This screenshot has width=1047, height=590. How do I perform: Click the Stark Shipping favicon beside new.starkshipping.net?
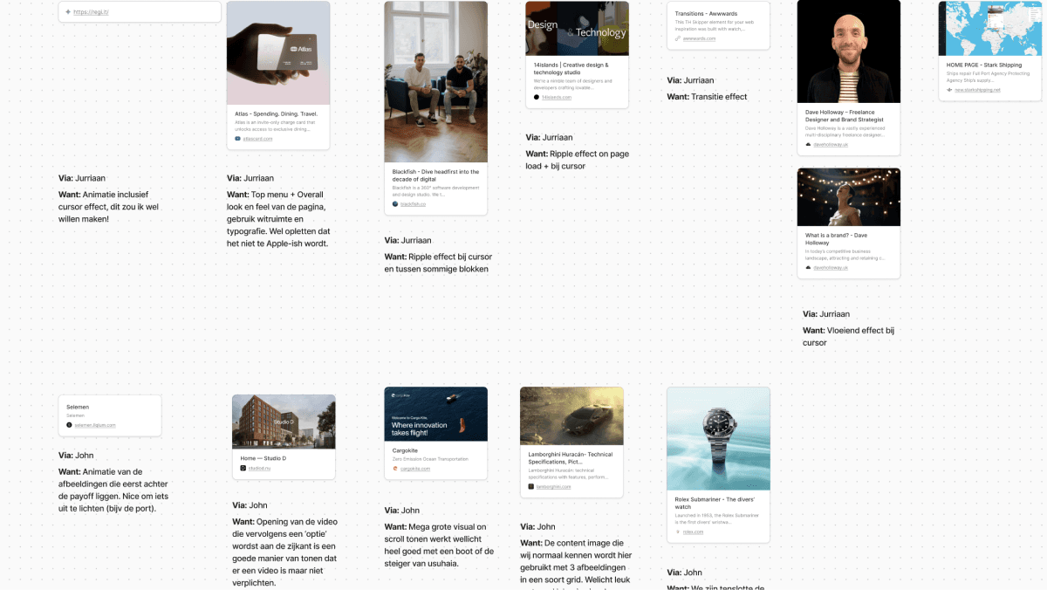pyautogui.click(x=949, y=89)
